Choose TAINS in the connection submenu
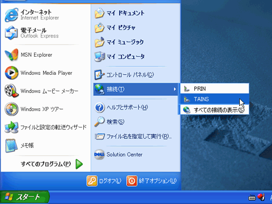 click(x=215, y=99)
